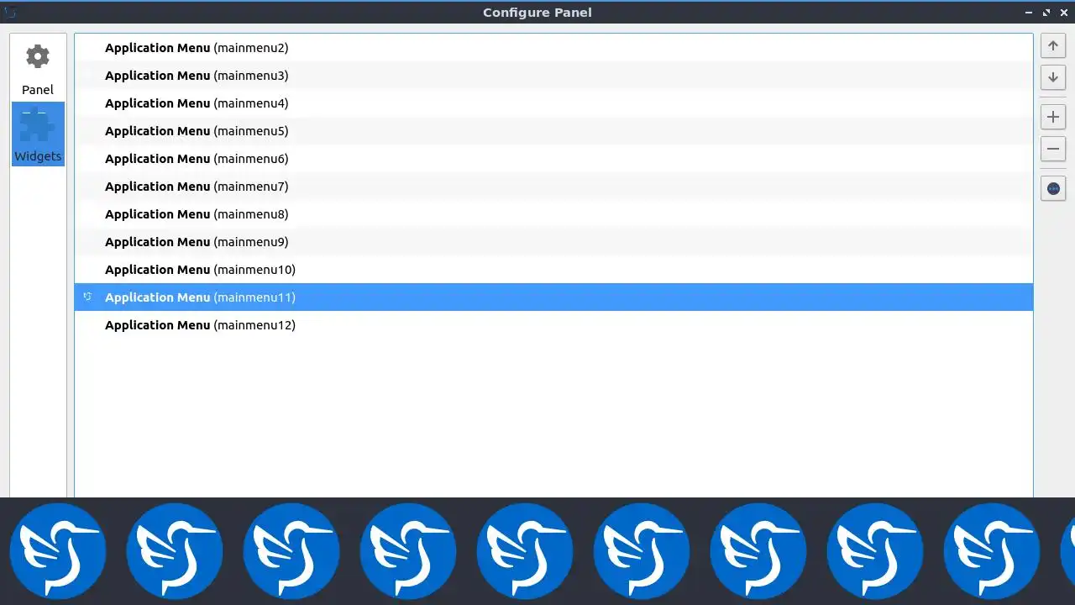Move selected widget up with arrow button
Viewport: 1075px width, 605px height.
click(x=1053, y=46)
